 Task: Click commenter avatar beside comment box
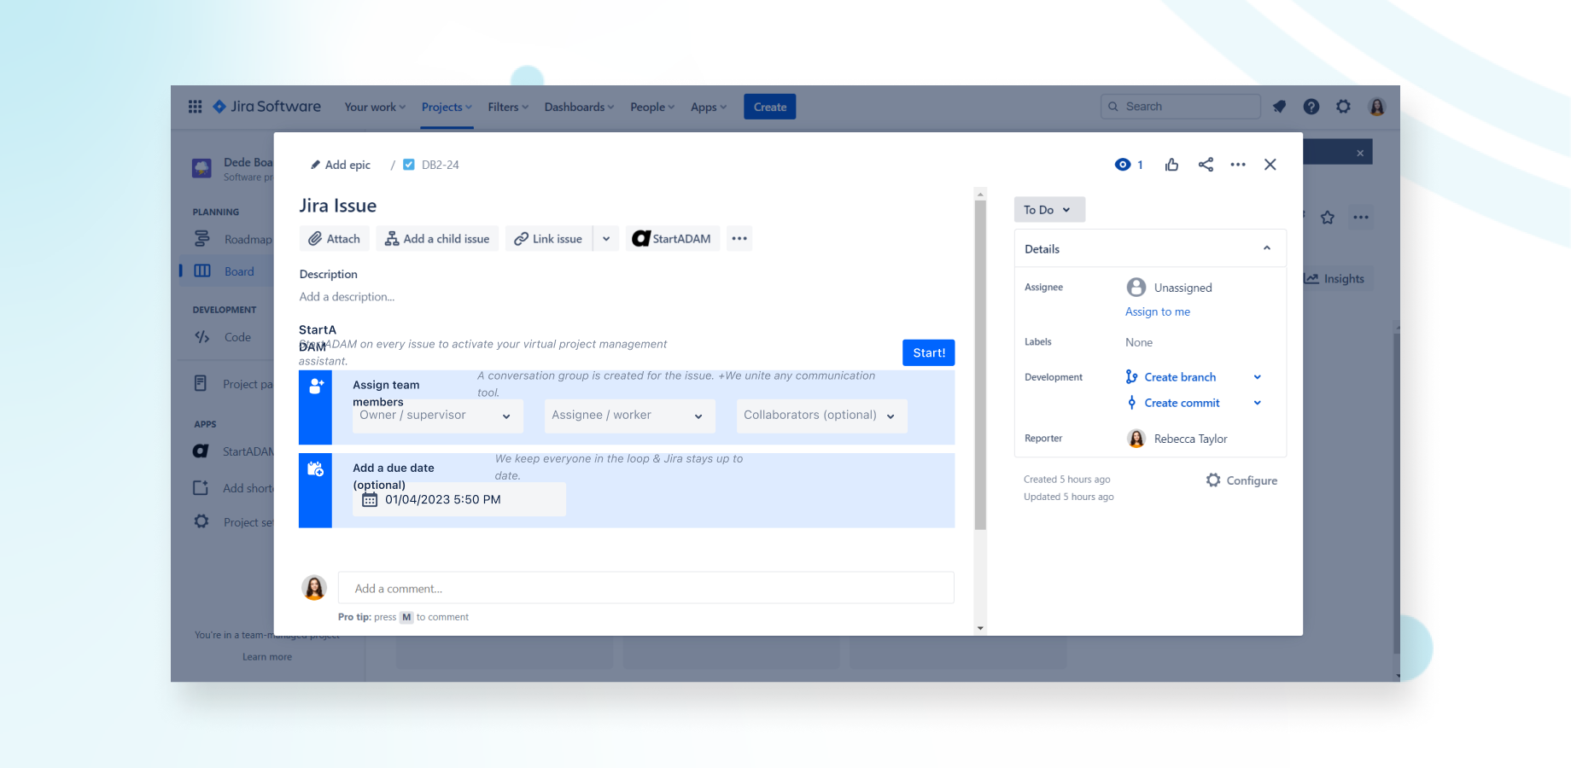(x=314, y=587)
